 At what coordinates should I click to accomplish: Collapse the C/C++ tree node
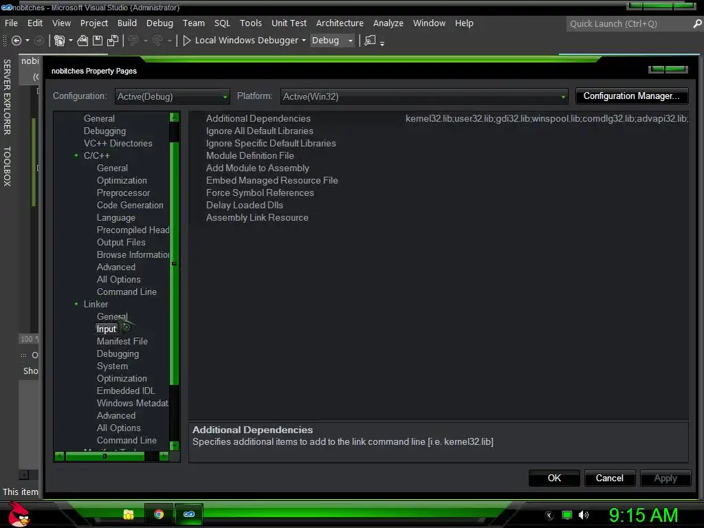pos(76,156)
